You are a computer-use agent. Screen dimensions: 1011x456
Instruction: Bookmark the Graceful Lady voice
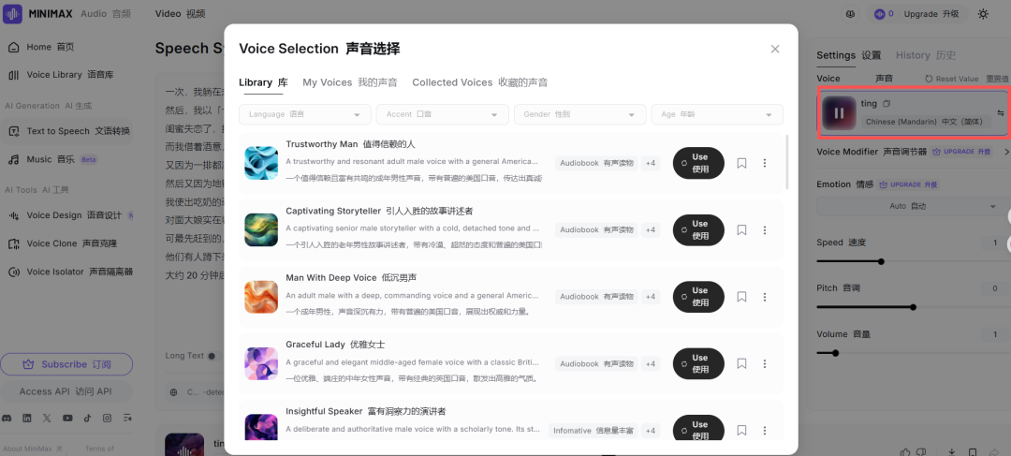pos(741,363)
